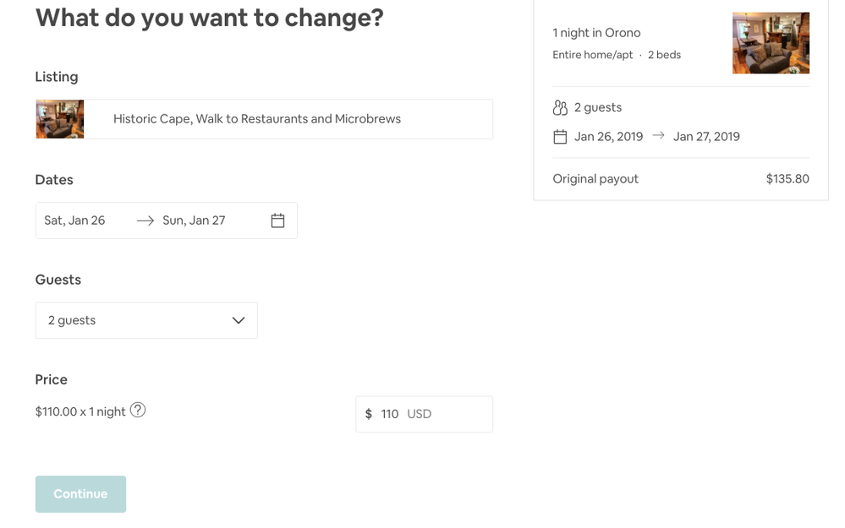
Task: Click the $135.80 payout amount
Action: coord(787,179)
